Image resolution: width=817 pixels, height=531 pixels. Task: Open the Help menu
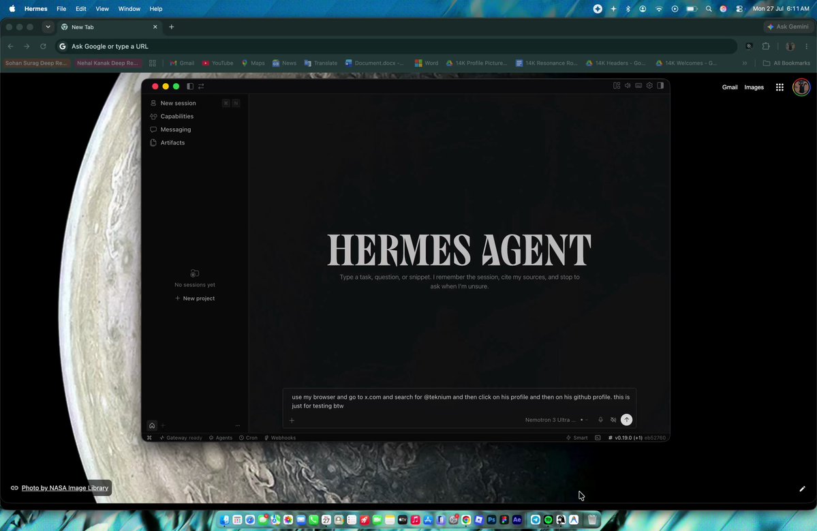coord(156,9)
